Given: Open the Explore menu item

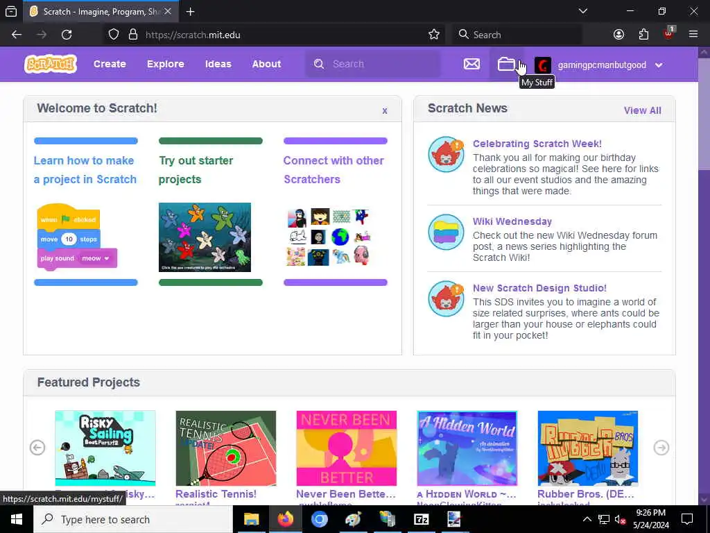Looking at the screenshot, I should [x=165, y=64].
